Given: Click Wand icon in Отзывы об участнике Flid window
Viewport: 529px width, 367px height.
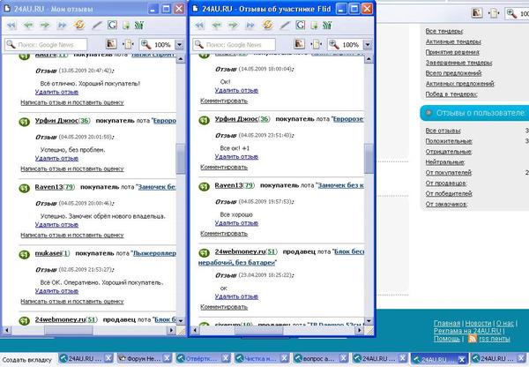Looking at the screenshot, I should coord(286,26).
